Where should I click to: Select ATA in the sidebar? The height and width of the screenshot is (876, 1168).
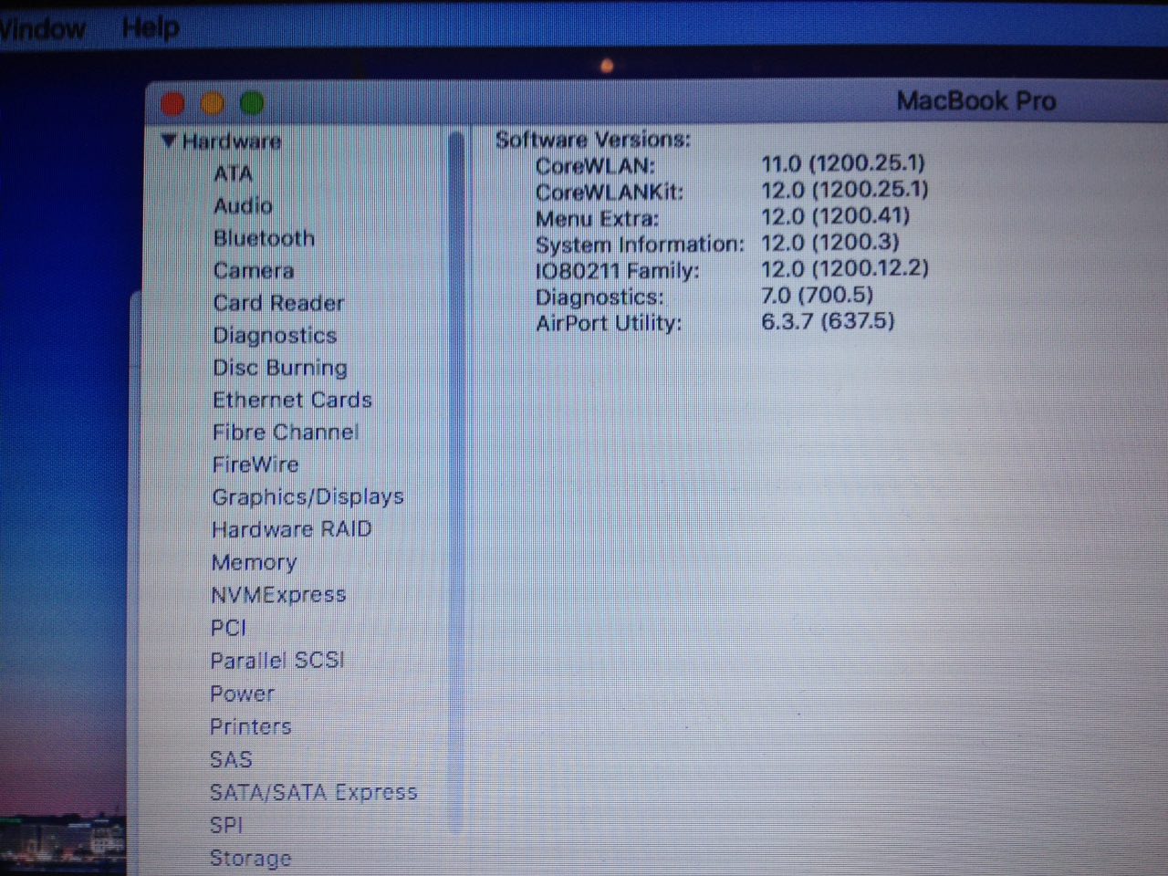[x=233, y=173]
